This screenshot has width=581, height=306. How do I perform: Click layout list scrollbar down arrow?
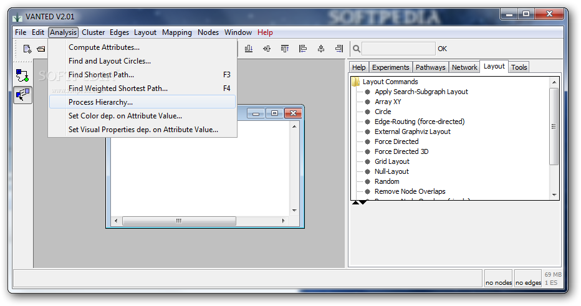554,195
